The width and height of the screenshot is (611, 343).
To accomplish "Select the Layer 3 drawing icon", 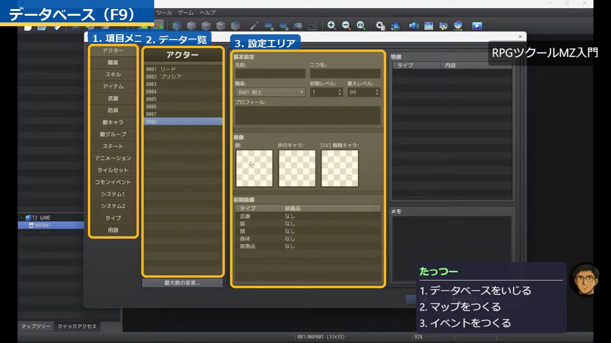I will [221, 26].
